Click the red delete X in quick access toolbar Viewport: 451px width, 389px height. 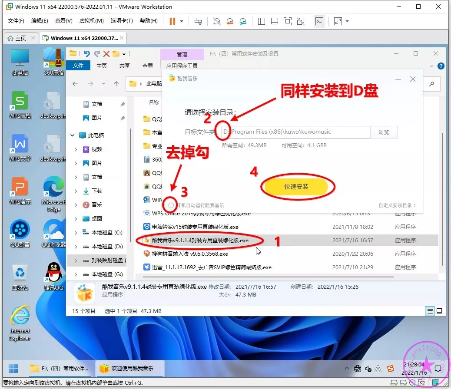click(106, 54)
